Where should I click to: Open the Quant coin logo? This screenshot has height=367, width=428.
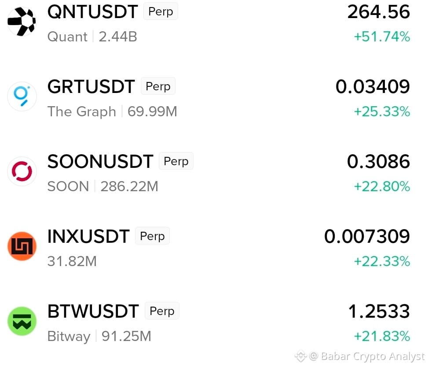[x=22, y=22]
